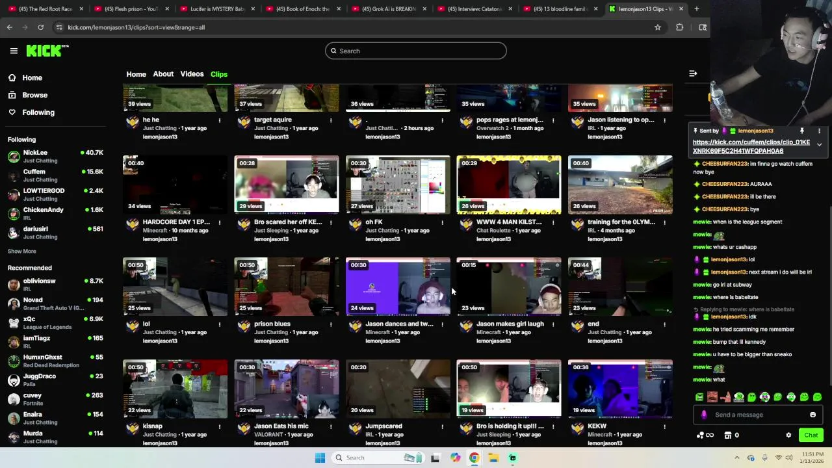The height and width of the screenshot is (468, 832).
Task: Open Windows Start menu
Action: pos(320,458)
